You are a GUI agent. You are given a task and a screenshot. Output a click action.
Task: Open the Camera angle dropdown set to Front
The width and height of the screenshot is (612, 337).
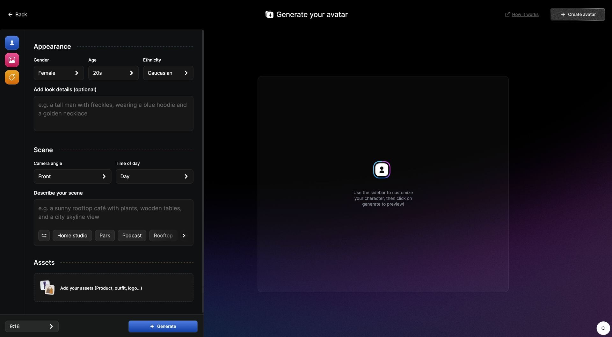pos(72,176)
